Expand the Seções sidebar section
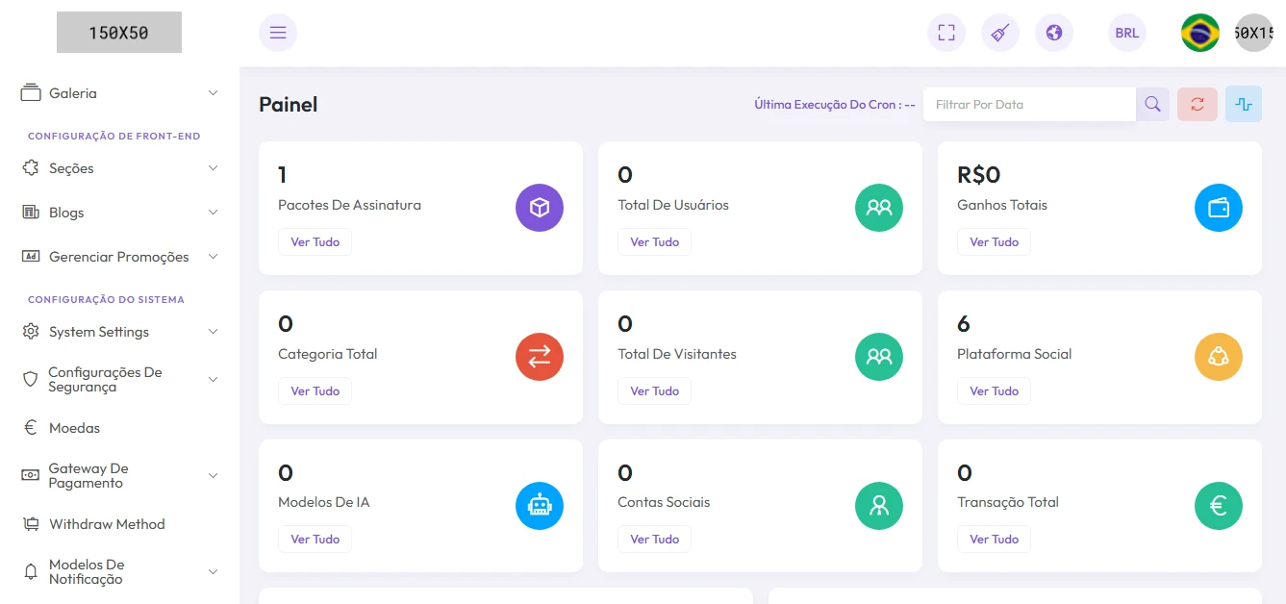The image size is (1286, 604). [x=119, y=168]
